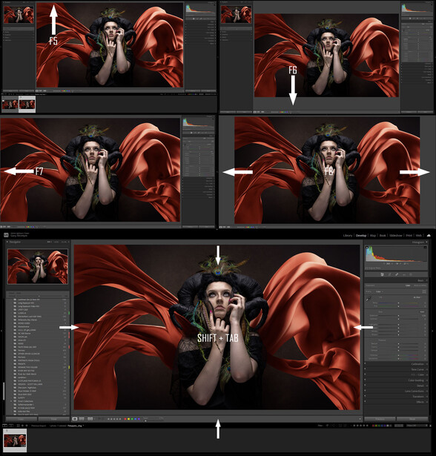Image resolution: width=436 pixels, height=456 pixels.
Task: Collapse the Histogram panel in bottom window
Action: (x=426, y=242)
